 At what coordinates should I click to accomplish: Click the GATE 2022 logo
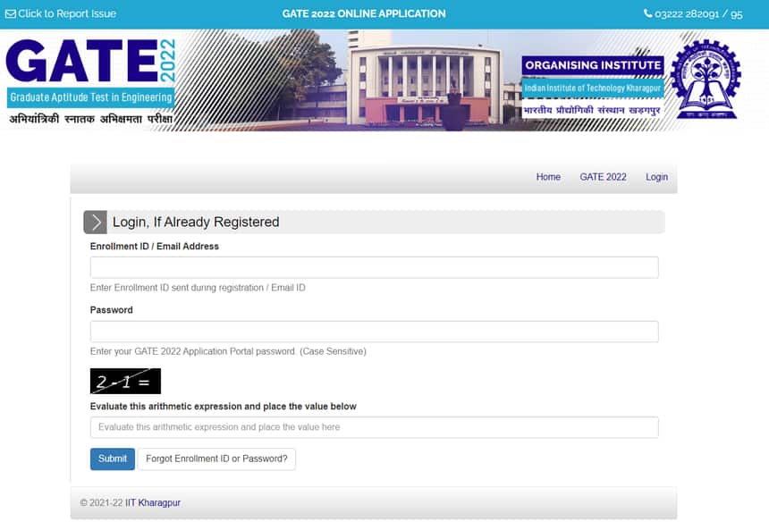tap(89, 61)
